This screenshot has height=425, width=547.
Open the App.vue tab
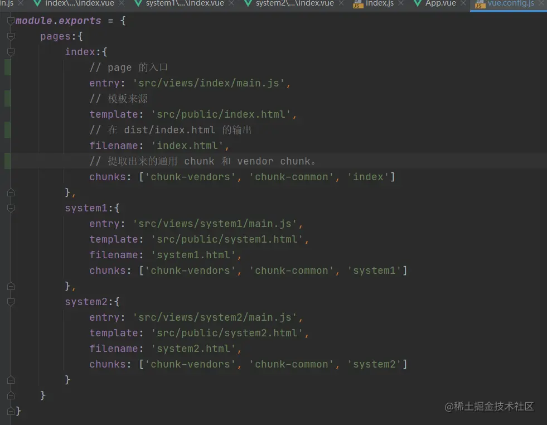[440, 3]
